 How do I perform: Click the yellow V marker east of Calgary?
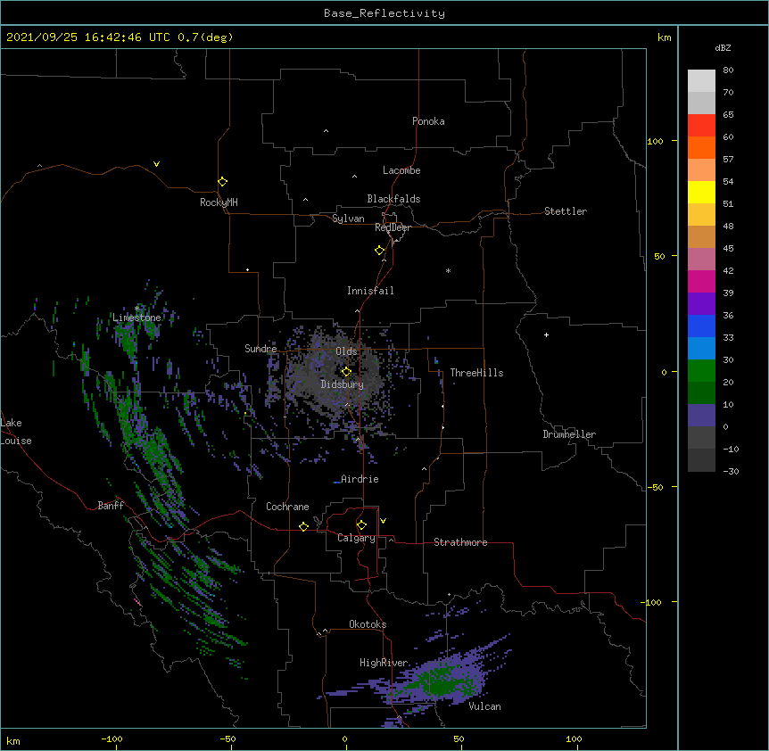383,521
